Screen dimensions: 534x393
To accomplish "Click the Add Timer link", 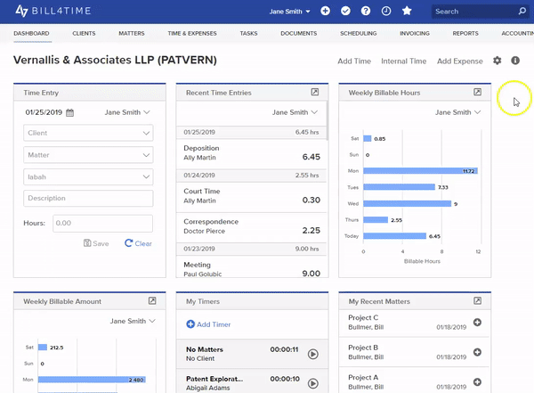I will point(208,324).
